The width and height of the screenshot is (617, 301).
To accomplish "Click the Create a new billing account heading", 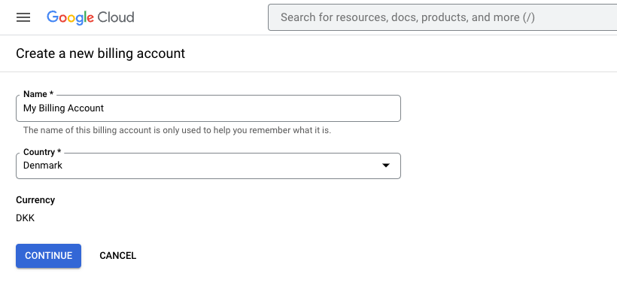I will click(x=100, y=53).
